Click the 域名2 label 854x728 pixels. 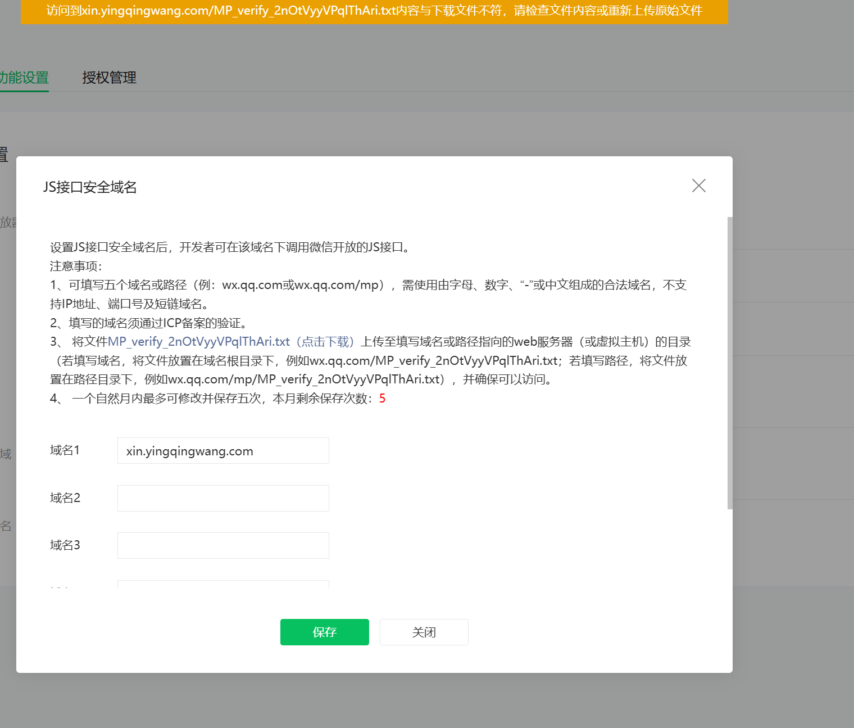point(65,498)
